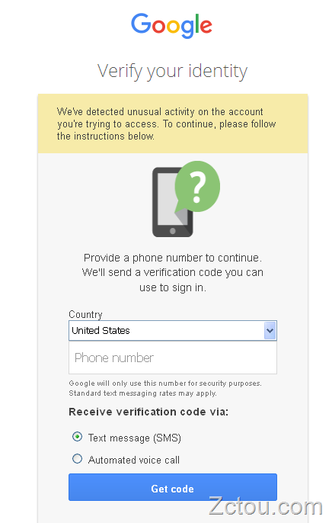Image resolution: width=332 pixels, height=523 pixels.
Task: Click the home button on the phone illustration
Action: pyautogui.click(x=173, y=231)
